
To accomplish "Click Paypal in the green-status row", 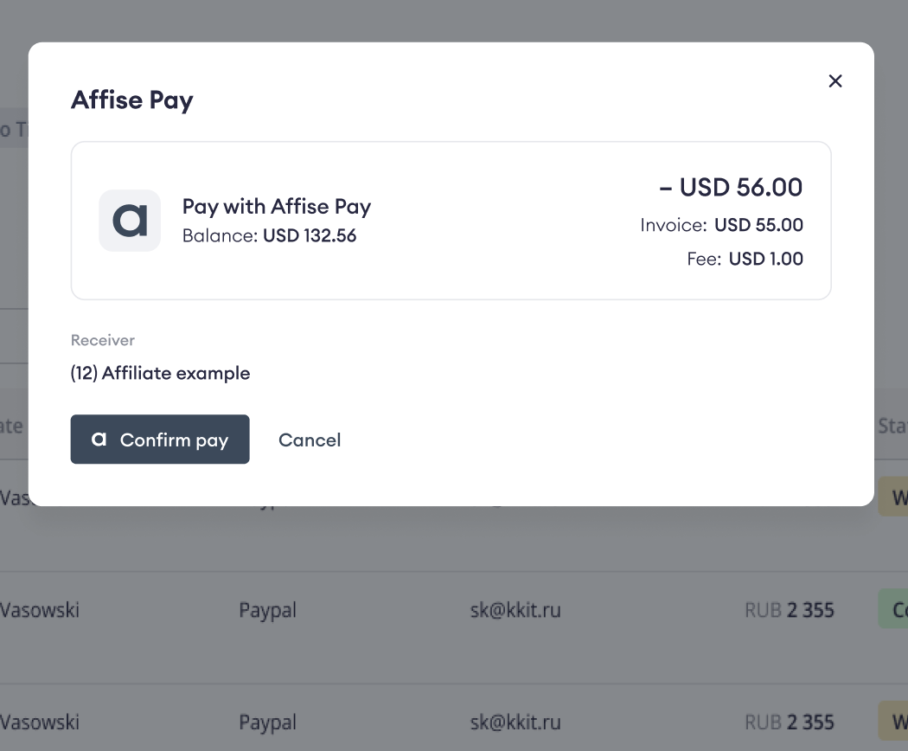I will click(x=267, y=610).
